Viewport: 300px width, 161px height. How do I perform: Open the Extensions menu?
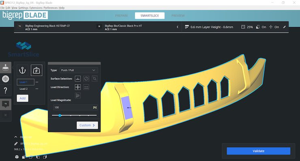pyautogui.click(x=36, y=8)
